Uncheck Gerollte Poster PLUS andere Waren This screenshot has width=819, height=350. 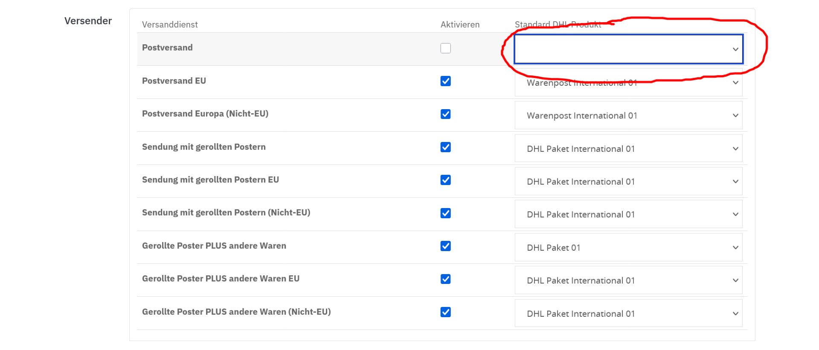445,246
